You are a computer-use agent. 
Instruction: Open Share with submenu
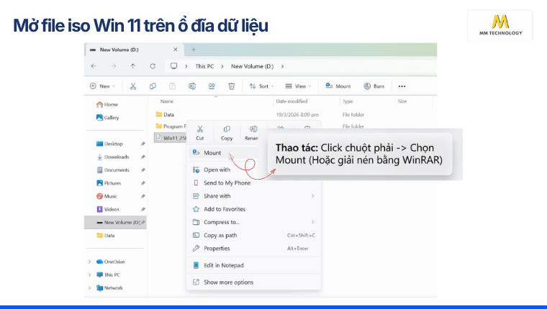254,196
